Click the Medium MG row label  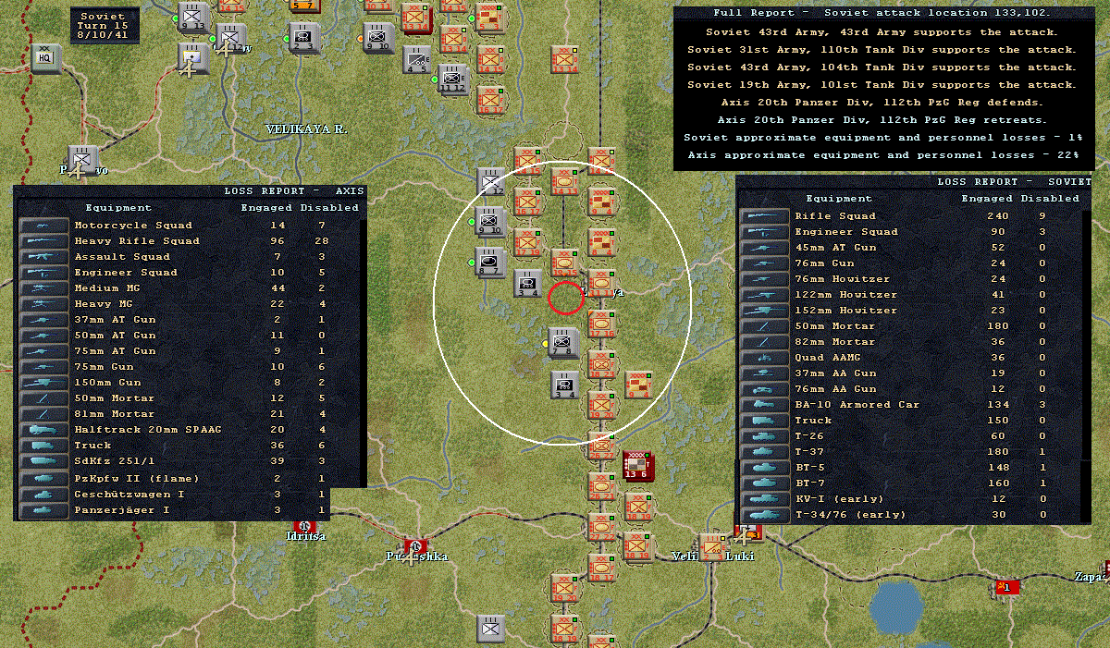(x=107, y=288)
